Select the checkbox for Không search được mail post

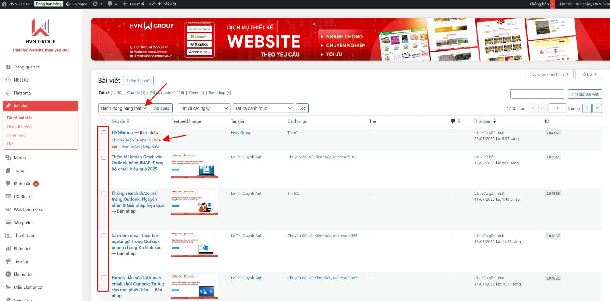tap(104, 194)
